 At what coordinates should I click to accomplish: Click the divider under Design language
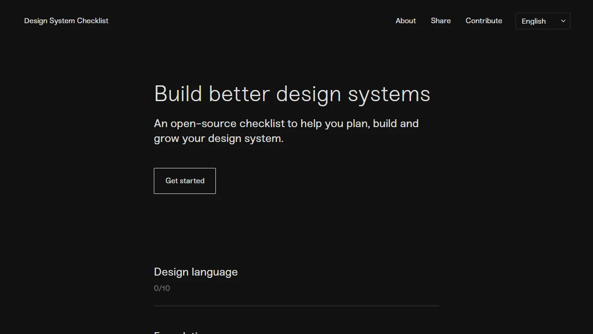296,306
